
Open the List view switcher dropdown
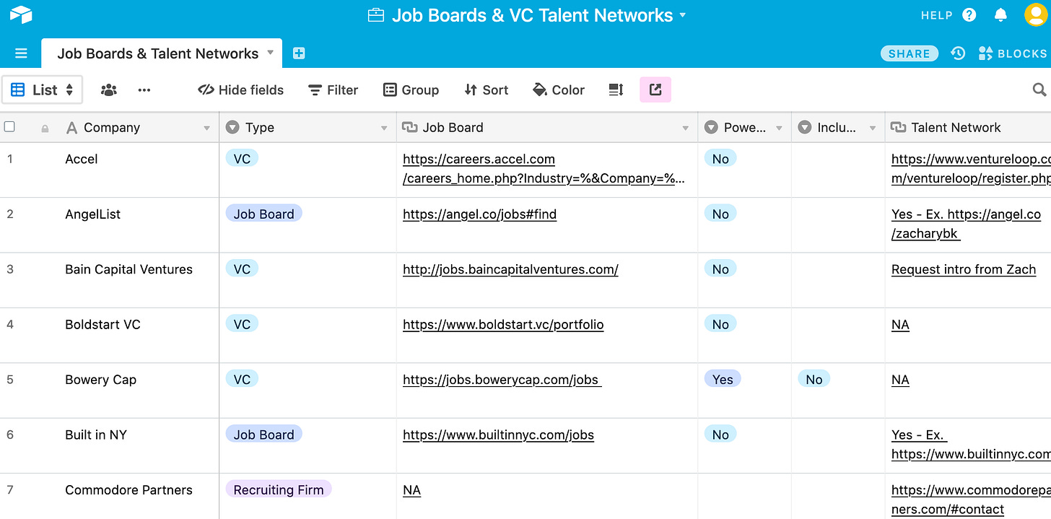(43, 90)
